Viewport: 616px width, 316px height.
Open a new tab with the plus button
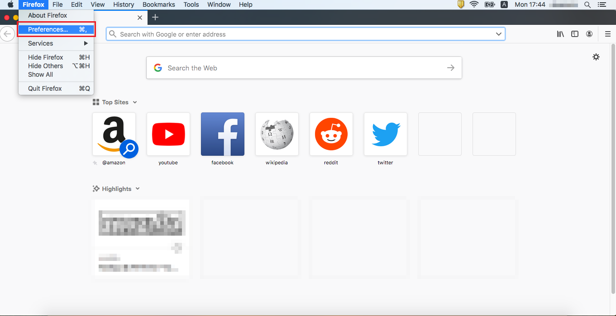155,17
